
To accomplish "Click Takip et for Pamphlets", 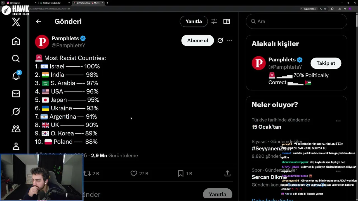I will [326, 63].
